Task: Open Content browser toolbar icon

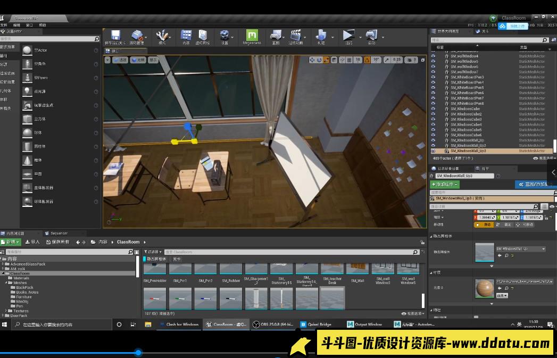Action: (186, 36)
